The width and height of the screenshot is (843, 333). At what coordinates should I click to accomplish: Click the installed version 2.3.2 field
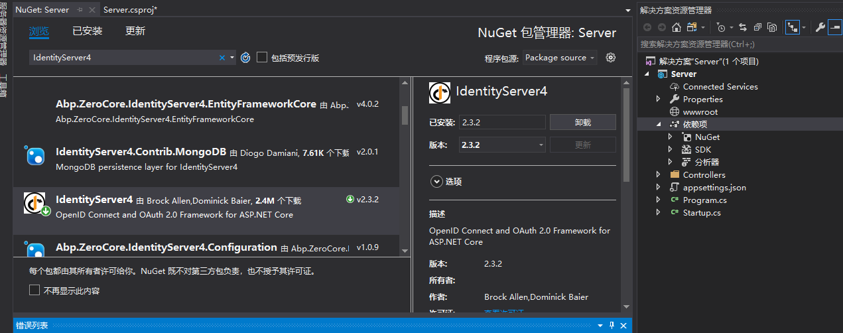[502, 122]
